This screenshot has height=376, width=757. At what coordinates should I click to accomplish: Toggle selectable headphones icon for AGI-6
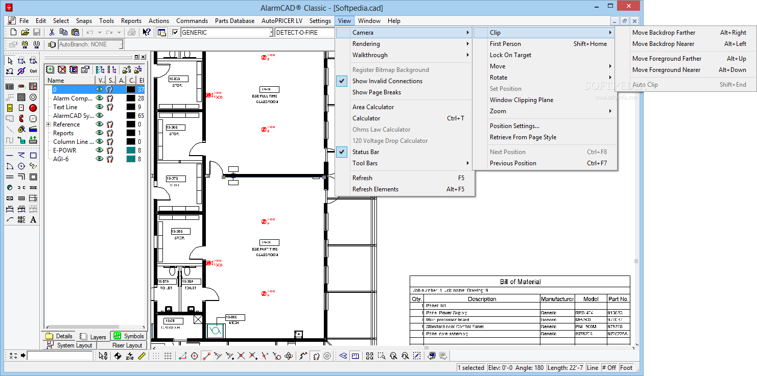[x=110, y=159]
